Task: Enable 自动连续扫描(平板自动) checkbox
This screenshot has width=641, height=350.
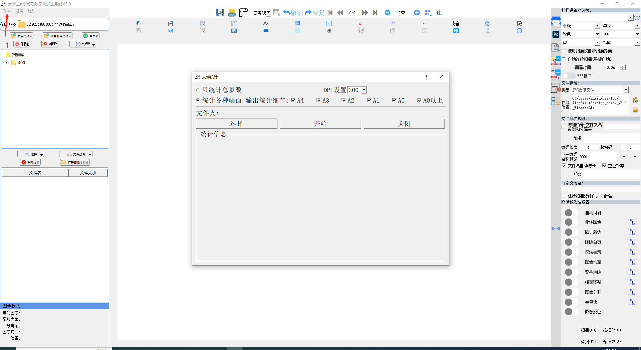Action: point(564,59)
